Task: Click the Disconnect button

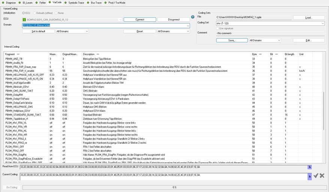Action: [x=174, y=19]
